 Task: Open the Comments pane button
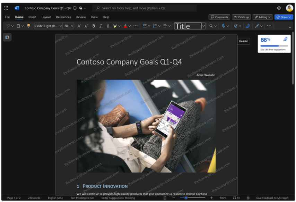click(219, 17)
